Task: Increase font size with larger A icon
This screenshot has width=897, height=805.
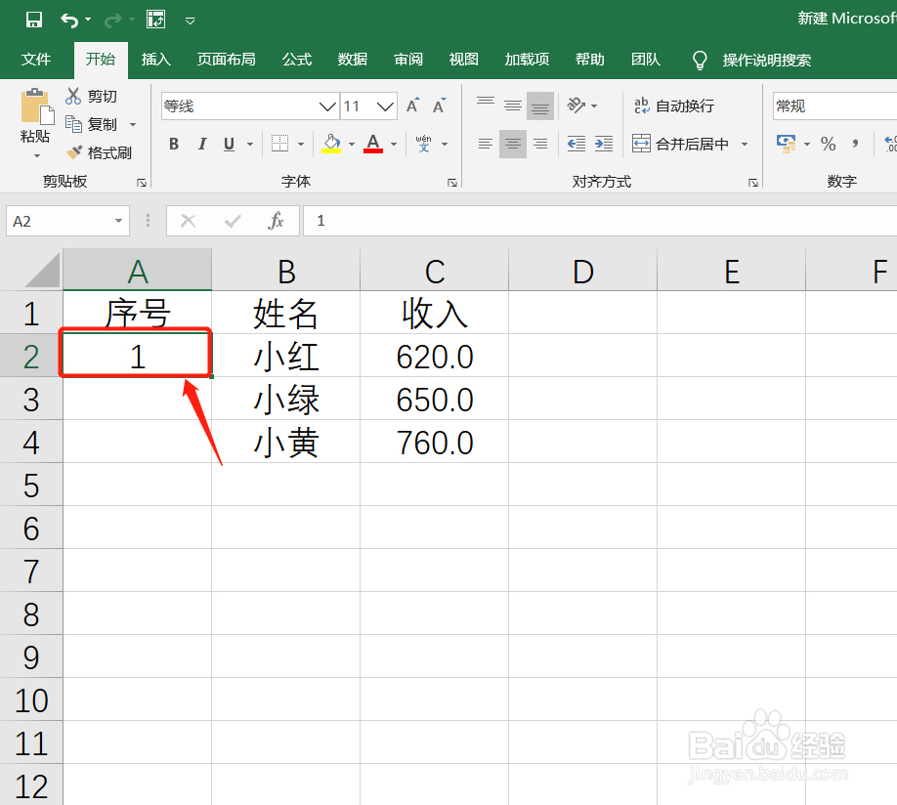Action: 412,106
